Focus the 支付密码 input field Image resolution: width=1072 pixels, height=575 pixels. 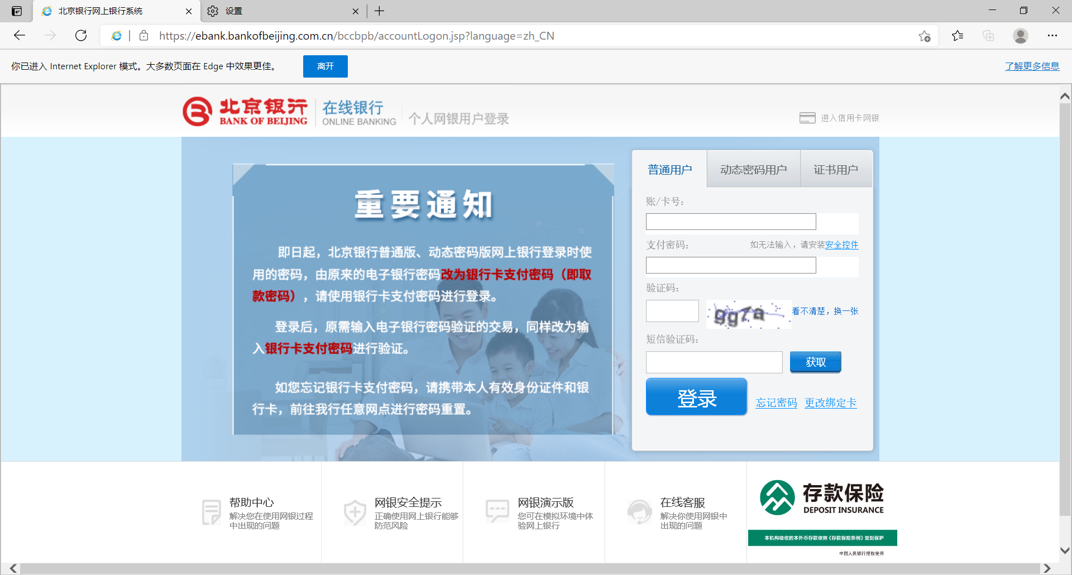tap(731, 265)
